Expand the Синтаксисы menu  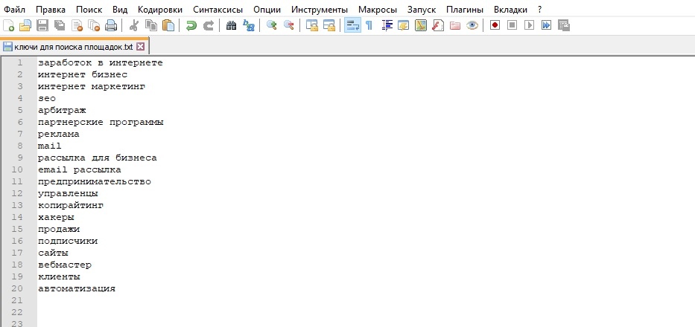(x=216, y=9)
